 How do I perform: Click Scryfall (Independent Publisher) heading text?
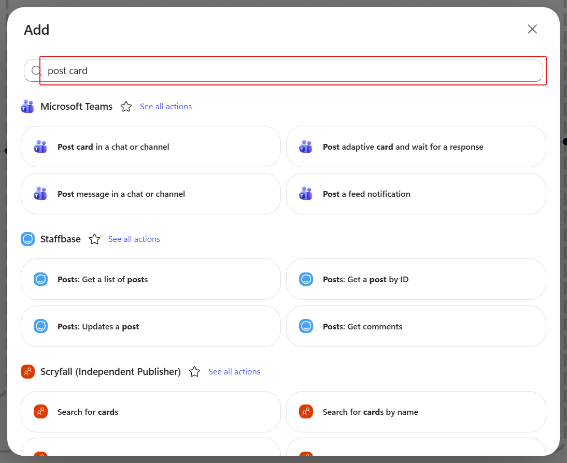coord(110,372)
